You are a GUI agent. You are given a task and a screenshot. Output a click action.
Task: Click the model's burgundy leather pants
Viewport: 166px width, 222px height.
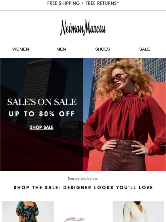point(124,155)
